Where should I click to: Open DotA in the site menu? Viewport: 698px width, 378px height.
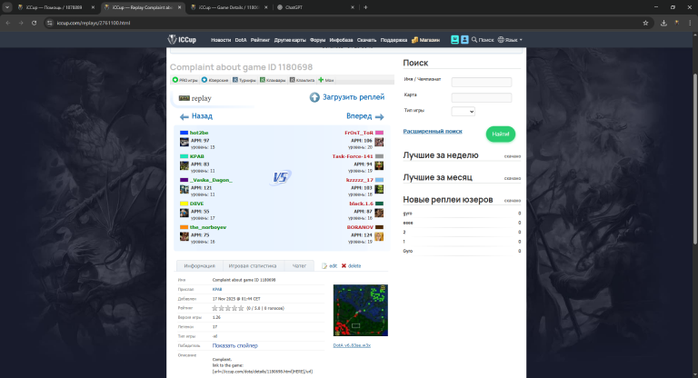[241, 40]
